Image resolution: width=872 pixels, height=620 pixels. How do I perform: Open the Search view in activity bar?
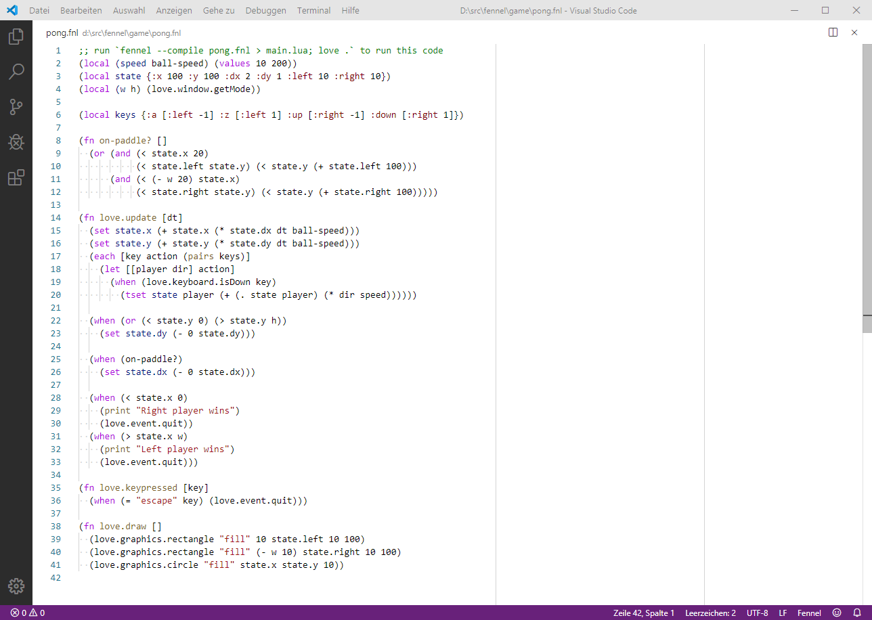pyautogui.click(x=16, y=72)
